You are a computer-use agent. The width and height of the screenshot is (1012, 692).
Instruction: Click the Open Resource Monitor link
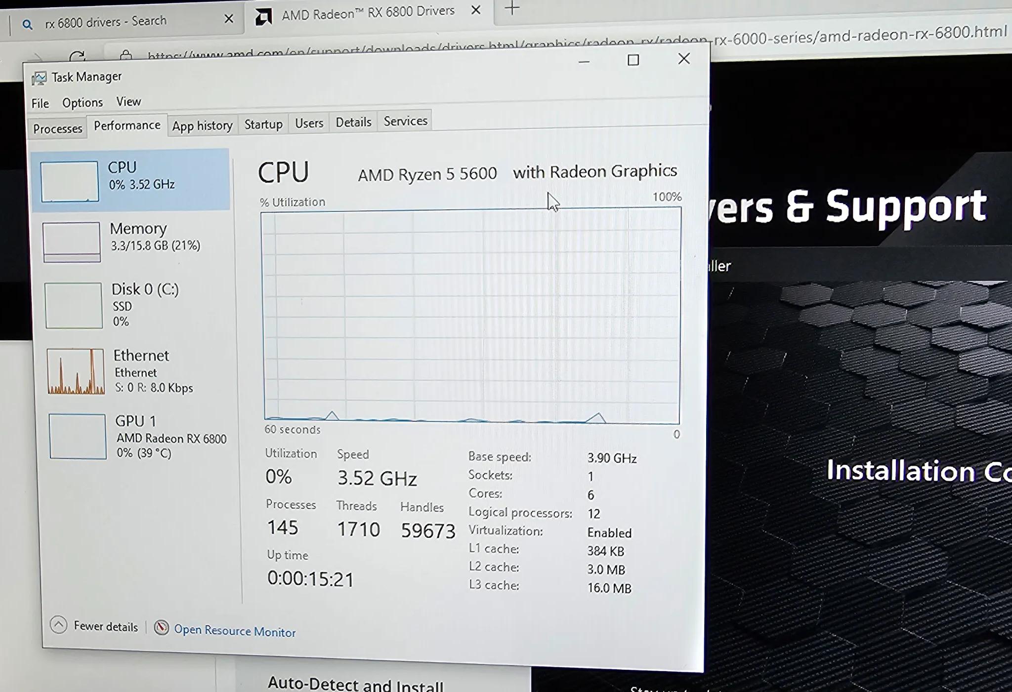(x=235, y=631)
